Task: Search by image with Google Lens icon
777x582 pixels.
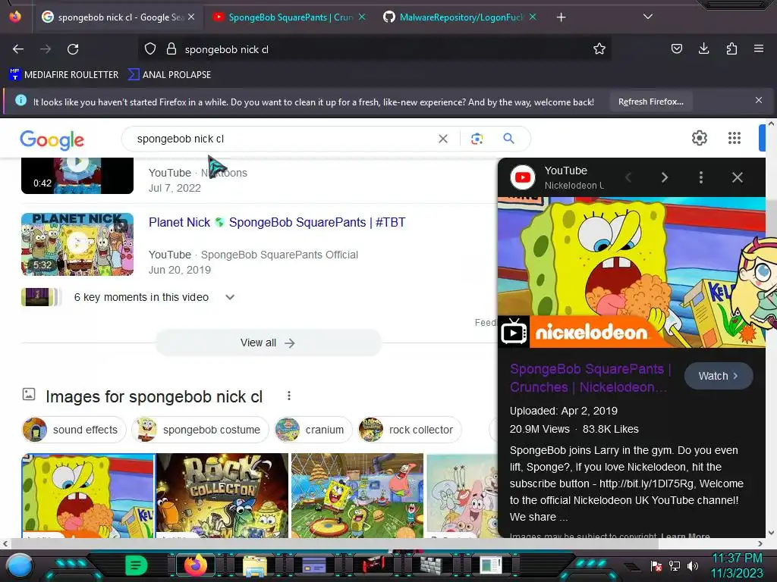Action: (477, 139)
